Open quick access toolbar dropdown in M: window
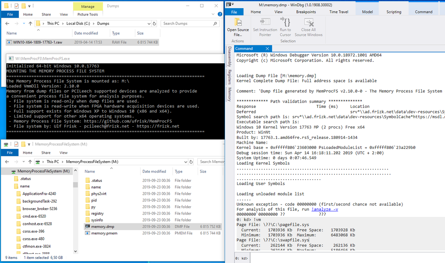This screenshot has width=445, height=263. coord(29,144)
